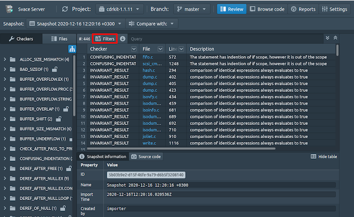
Task: Open the Line column filter dropdown
Action: [x=181, y=49]
